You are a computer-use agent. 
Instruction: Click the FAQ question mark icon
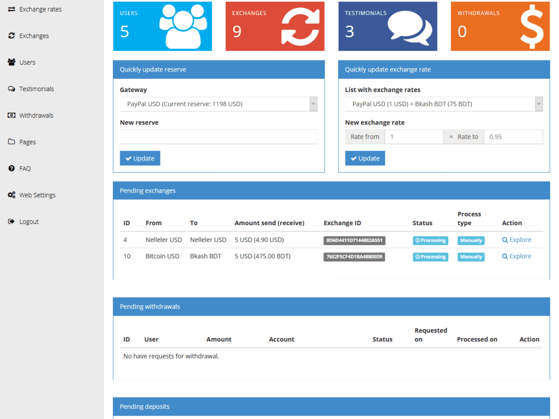pos(11,168)
